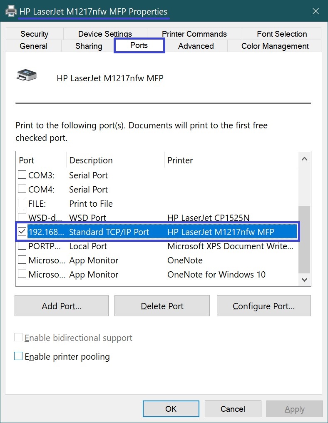Open Configure Port settings
The width and height of the screenshot is (328, 423).
click(x=263, y=305)
